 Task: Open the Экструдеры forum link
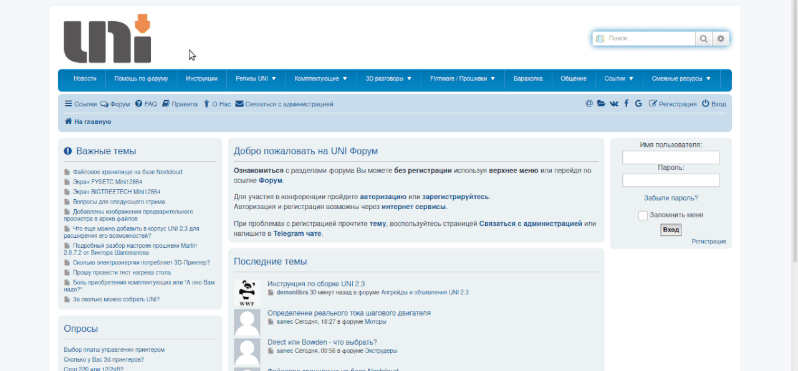(x=381, y=351)
